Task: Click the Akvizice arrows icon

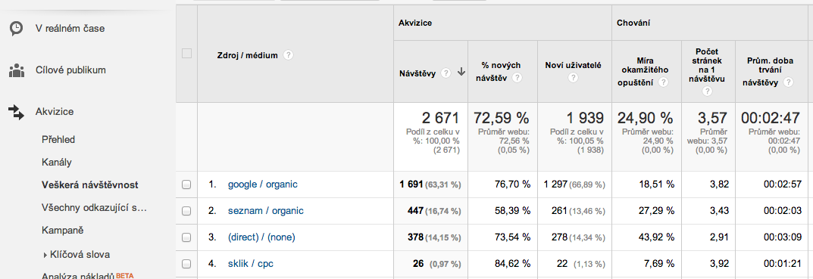Action: (x=17, y=112)
